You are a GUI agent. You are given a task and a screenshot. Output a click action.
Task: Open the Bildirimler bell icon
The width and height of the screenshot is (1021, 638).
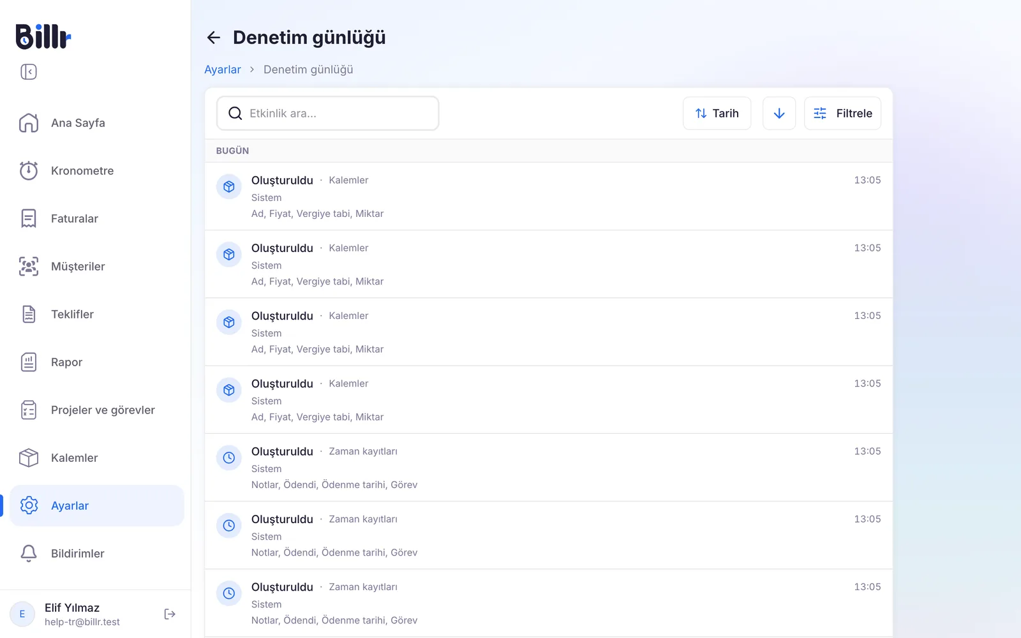coord(29,553)
